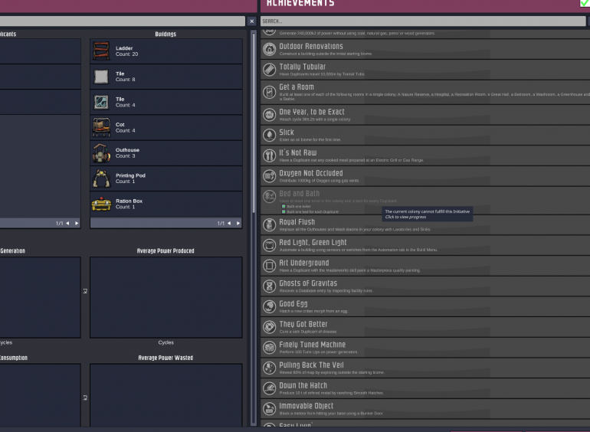Expand the Pulling Back The Veil title
The height and width of the screenshot is (432, 590).
pyautogui.click(x=311, y=365)
